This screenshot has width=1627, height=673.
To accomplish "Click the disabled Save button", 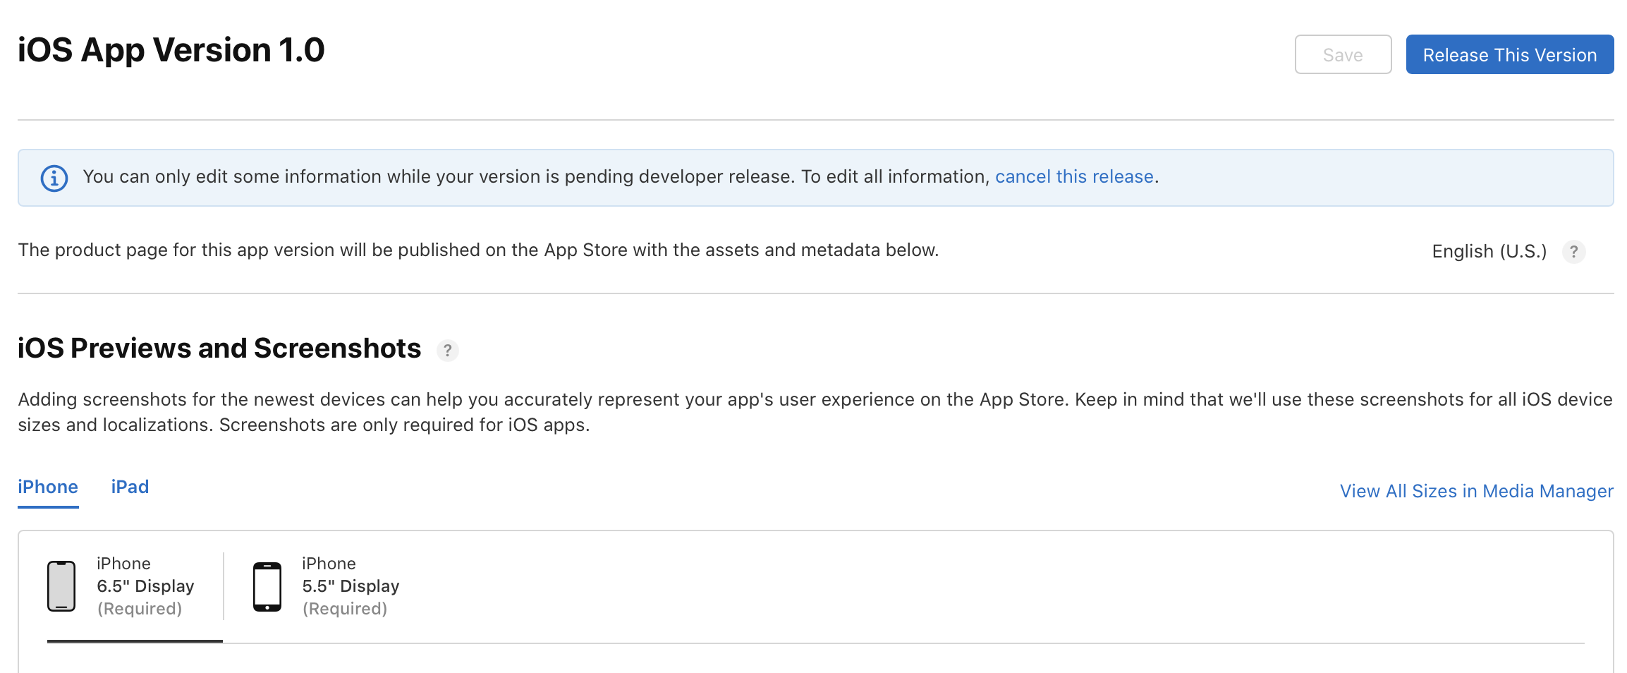I will [x=1343, y=54].
